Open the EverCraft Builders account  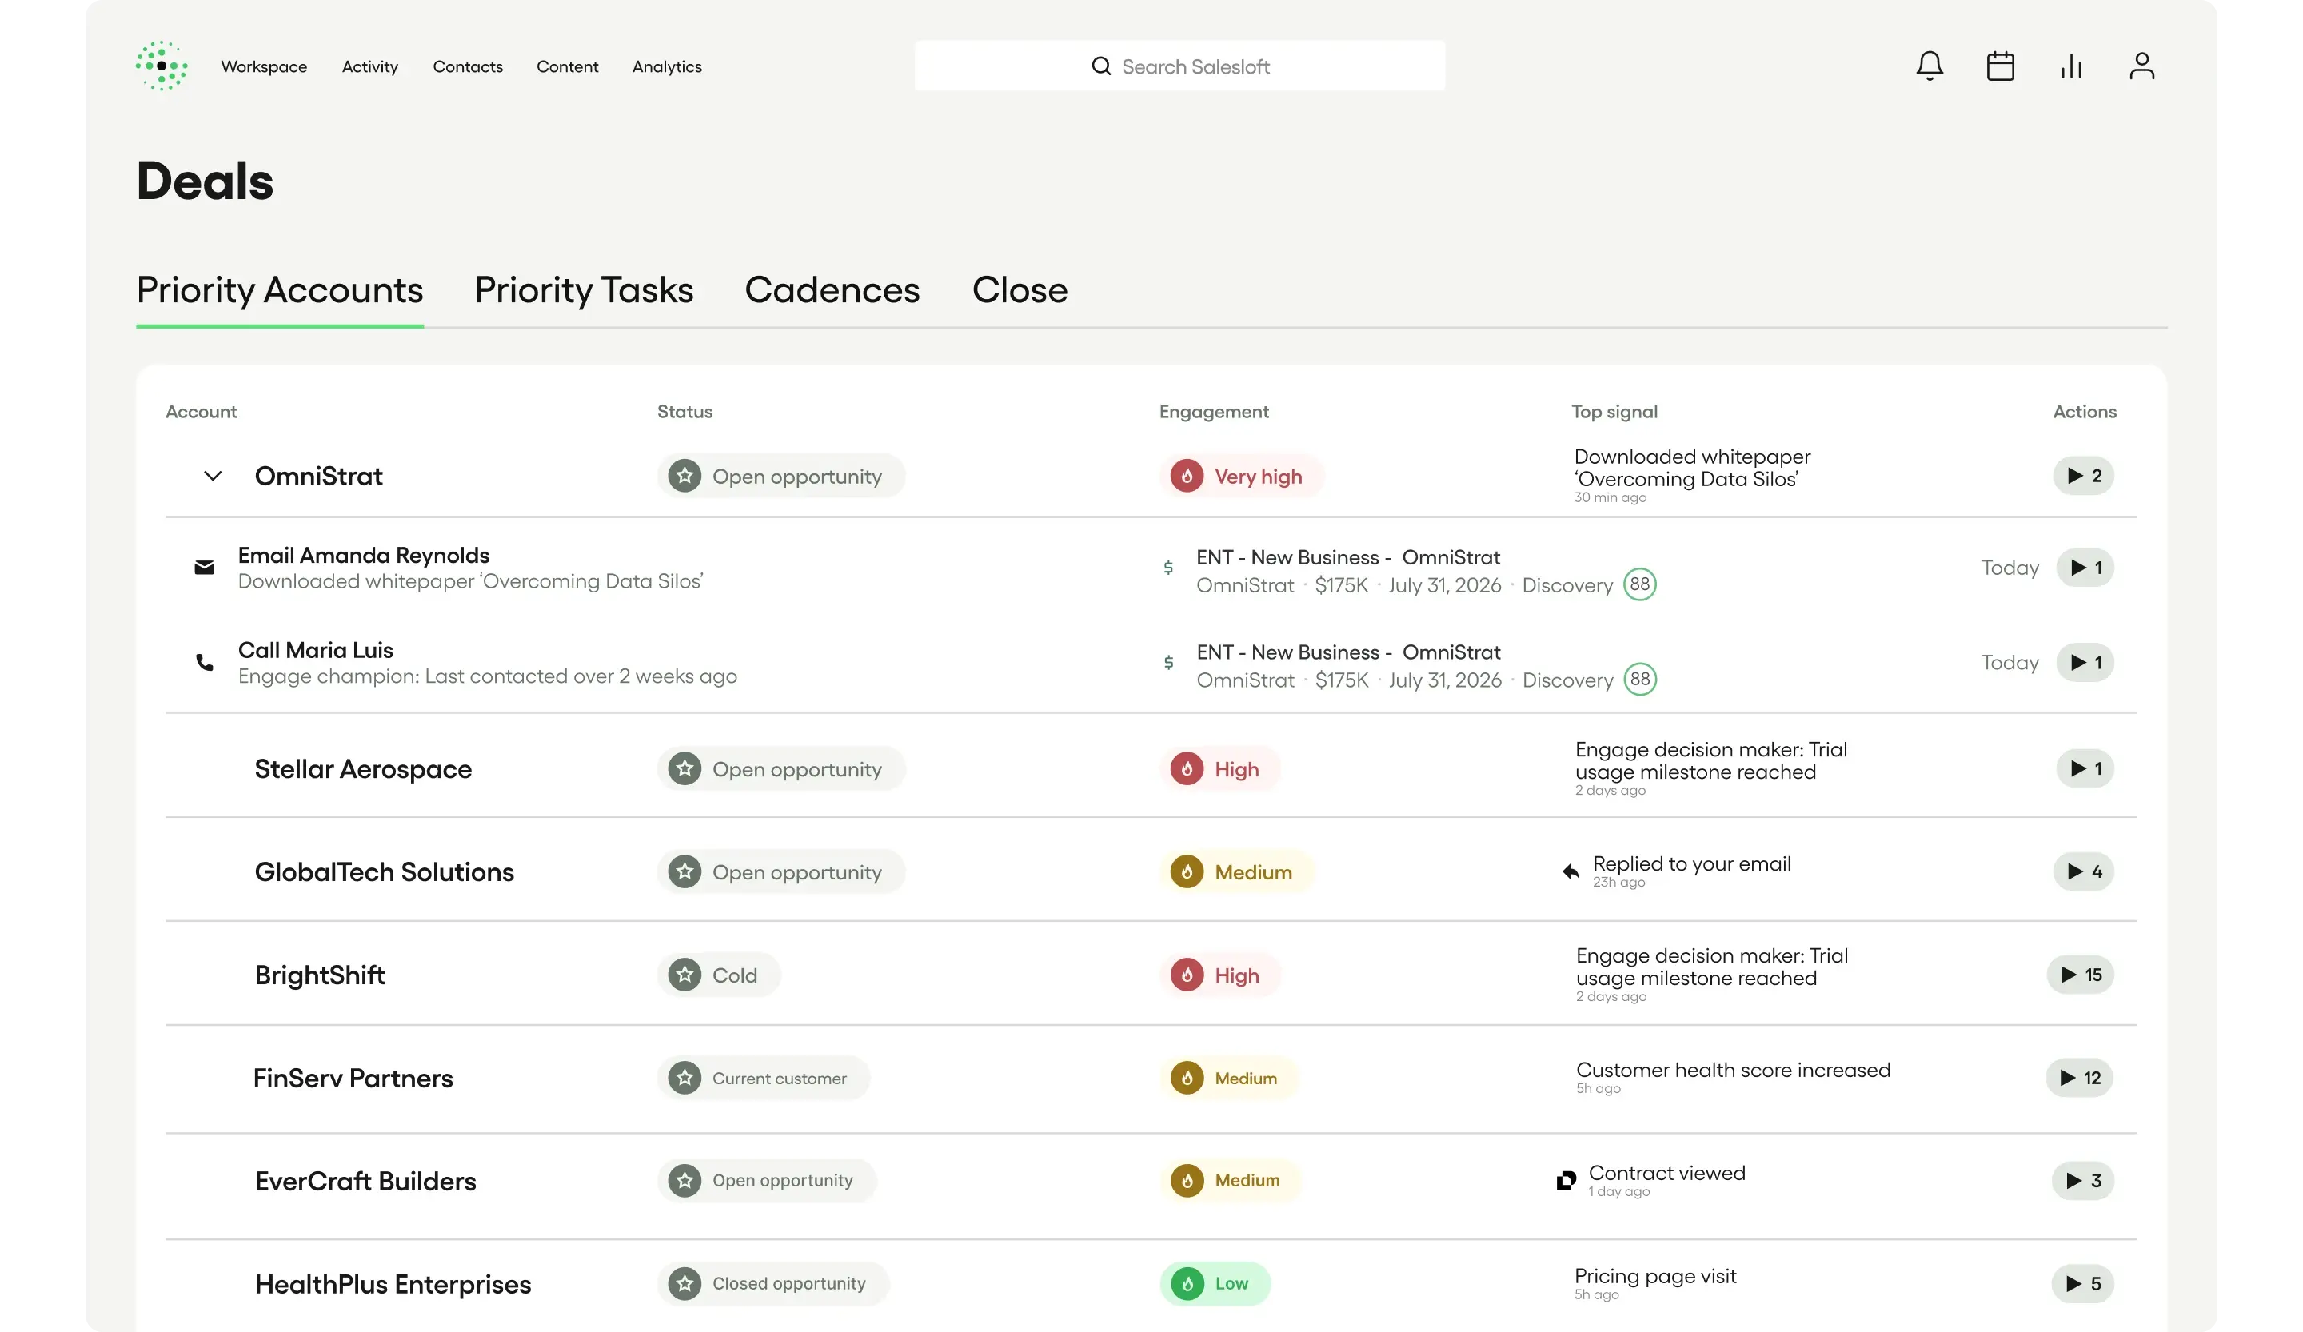click(x=365, y=1181)
